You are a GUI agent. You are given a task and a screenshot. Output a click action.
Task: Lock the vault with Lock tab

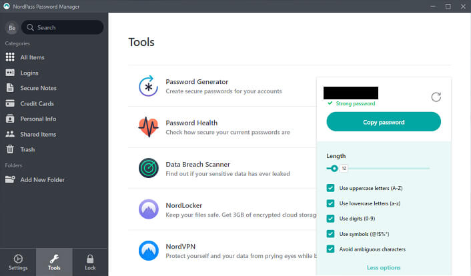[x=90, y=262]
